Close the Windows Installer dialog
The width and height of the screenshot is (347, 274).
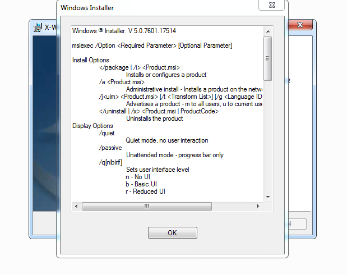(271, 5)
